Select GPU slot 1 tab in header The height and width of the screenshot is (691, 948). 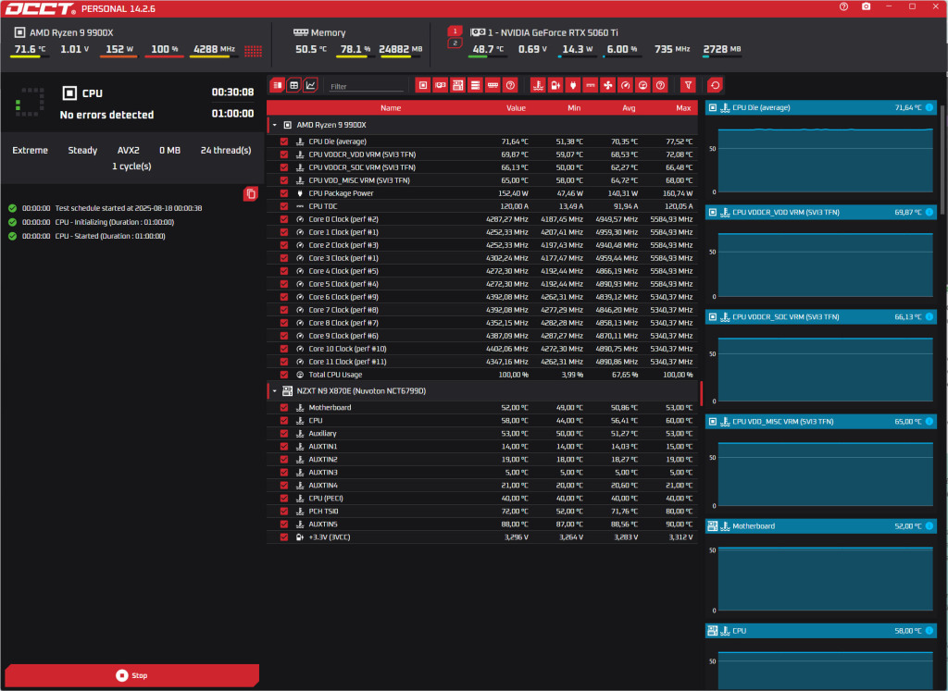click(x=455, y=31)
